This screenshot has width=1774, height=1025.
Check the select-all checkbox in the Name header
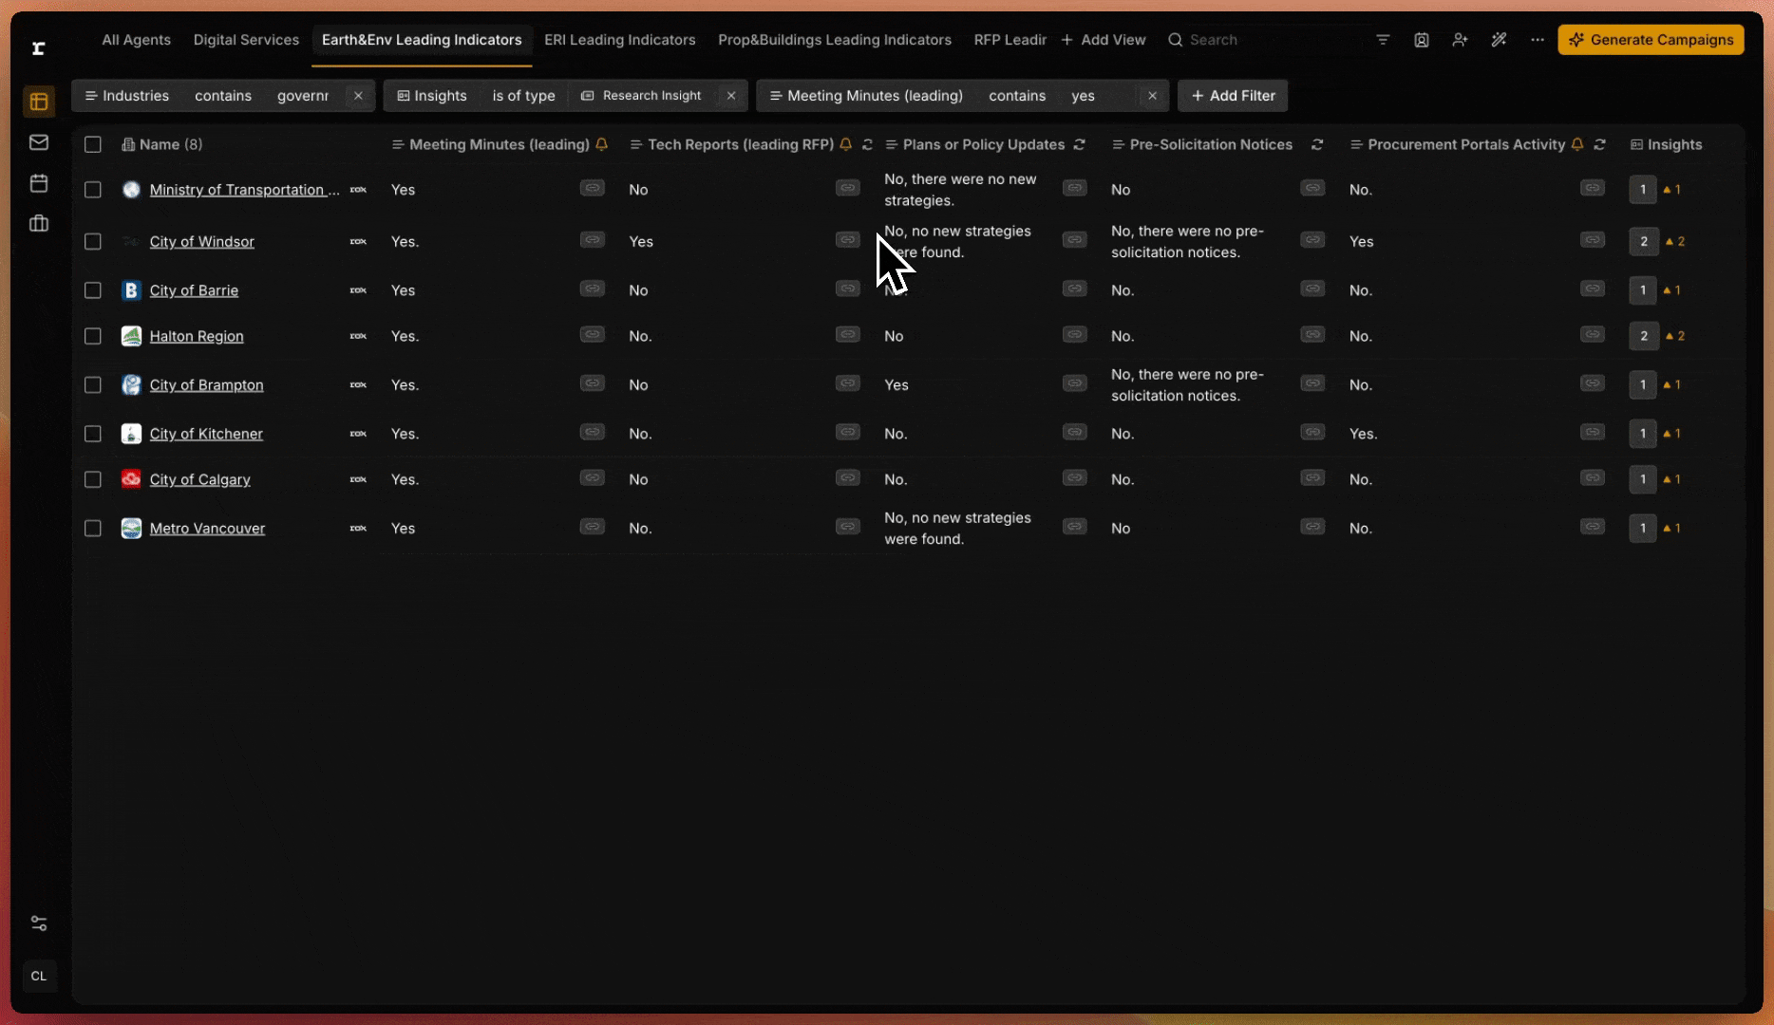[x=93, y=144]
